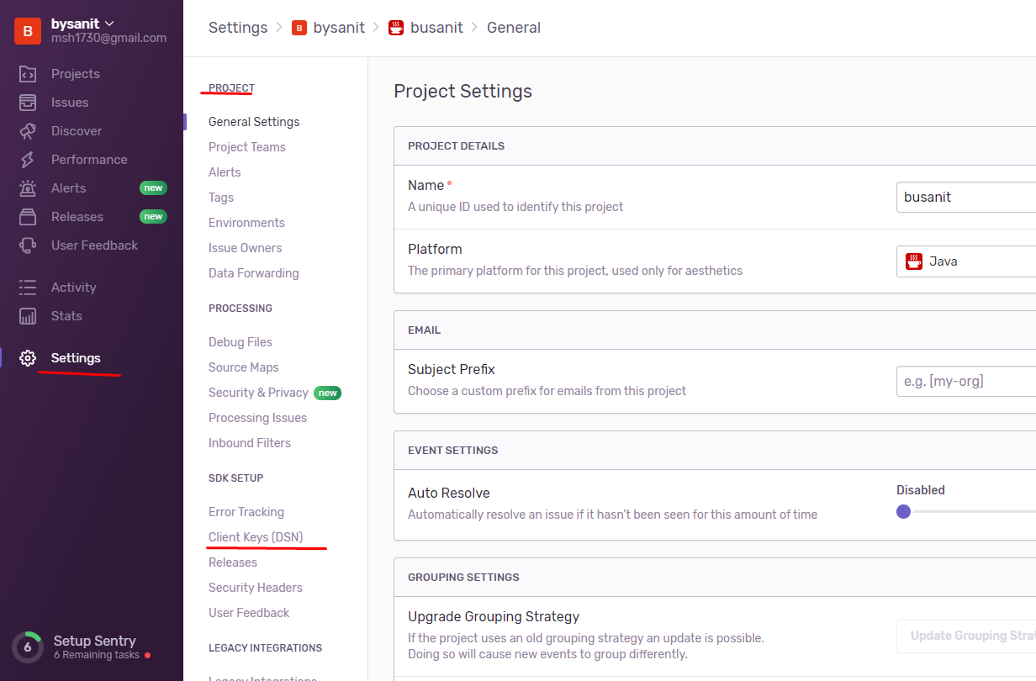Image resolution: width=1036 pixels, height=681 pixels.
Task: Click the Issues sidebar icon
Action: point(28,103)
